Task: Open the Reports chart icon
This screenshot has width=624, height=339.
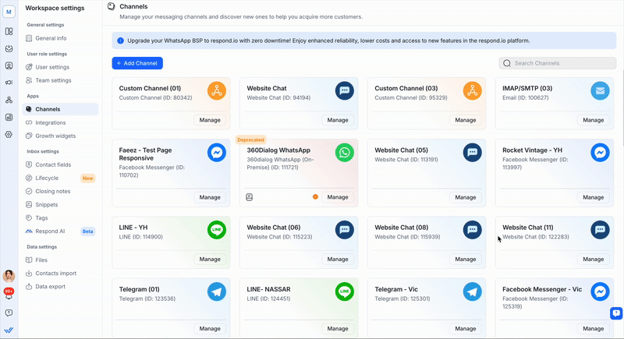Action: click(x=9, y=117)
